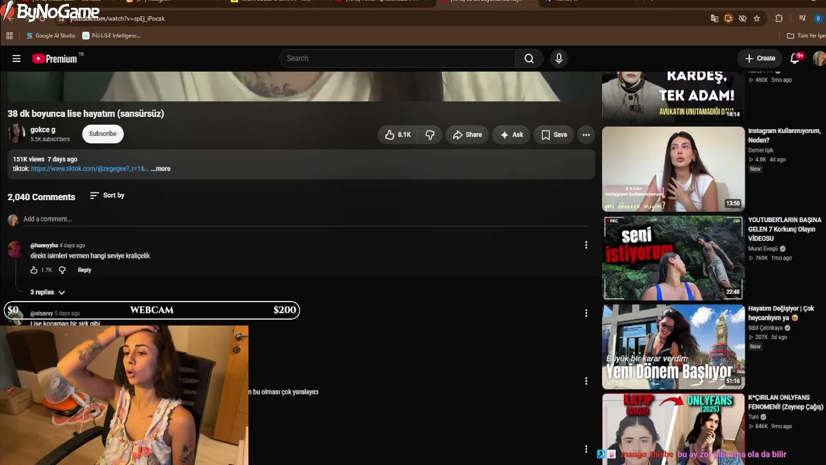The image size is (826, 465).
Task: Open the Sort by comments dropdown
Action: pyautogui.click(x=107, y=196)
